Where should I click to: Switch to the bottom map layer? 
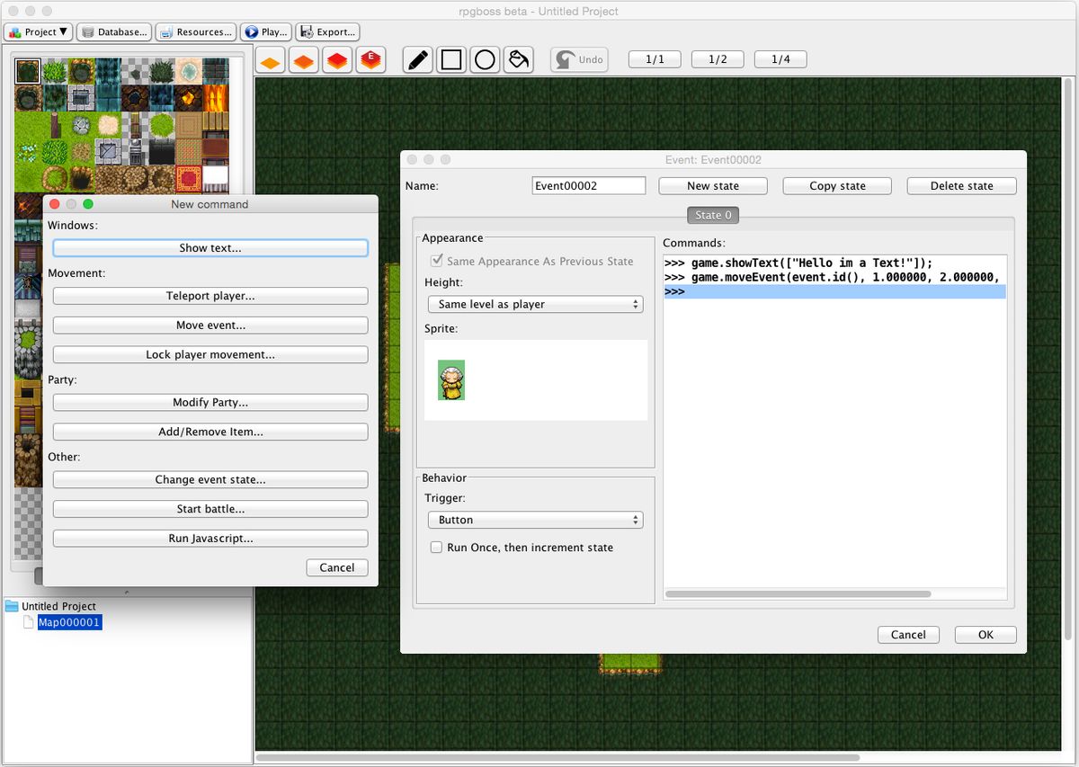269,59
